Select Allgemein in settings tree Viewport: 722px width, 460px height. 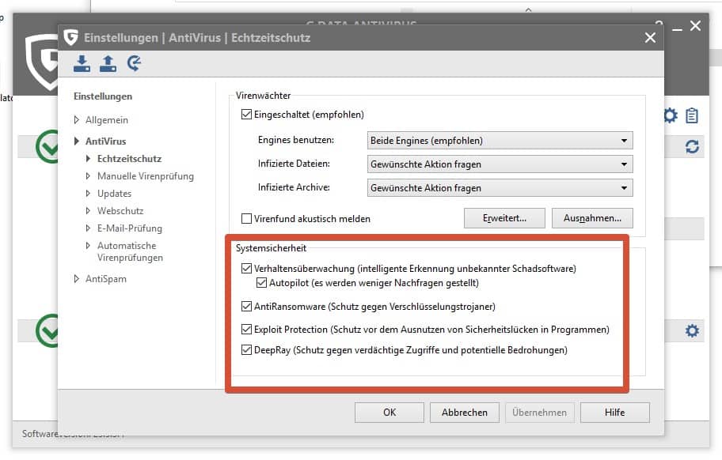[107, 120]
